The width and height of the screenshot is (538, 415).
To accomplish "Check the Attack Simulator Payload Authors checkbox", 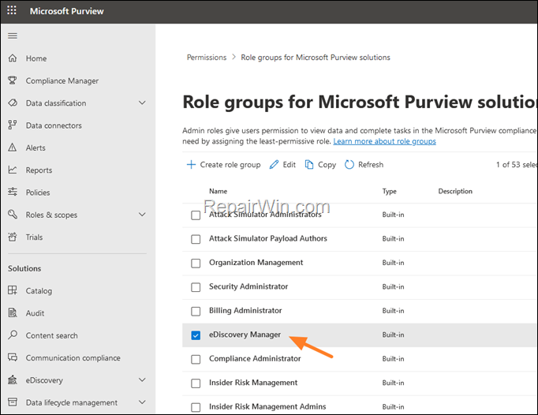I will [196, 239].
